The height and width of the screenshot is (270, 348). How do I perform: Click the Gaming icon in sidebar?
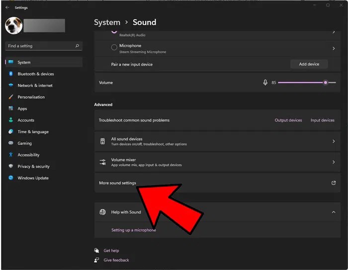click(x=11, y=143)
